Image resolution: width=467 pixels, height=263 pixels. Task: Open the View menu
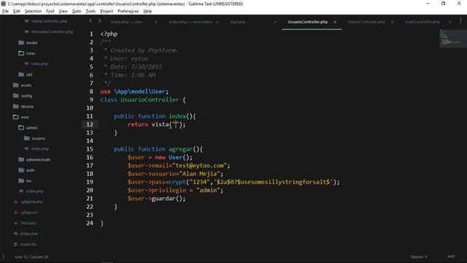(x=63, y=11)
